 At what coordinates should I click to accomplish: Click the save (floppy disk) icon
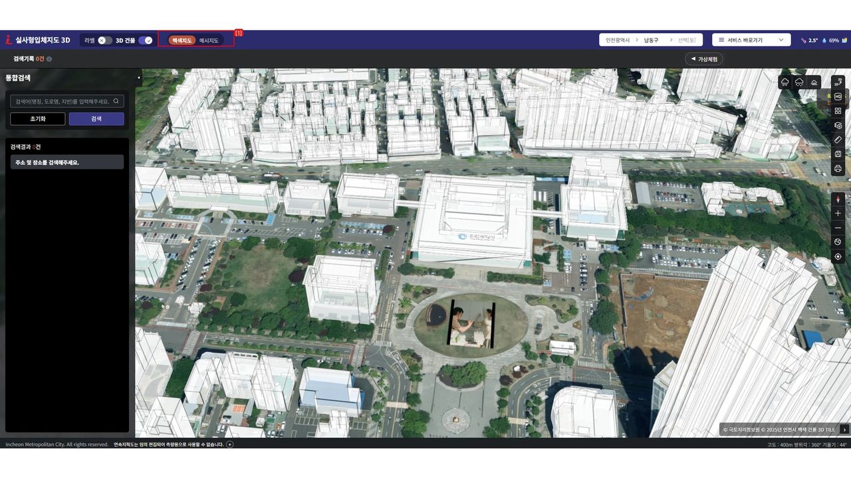click(x=838, y=154)
